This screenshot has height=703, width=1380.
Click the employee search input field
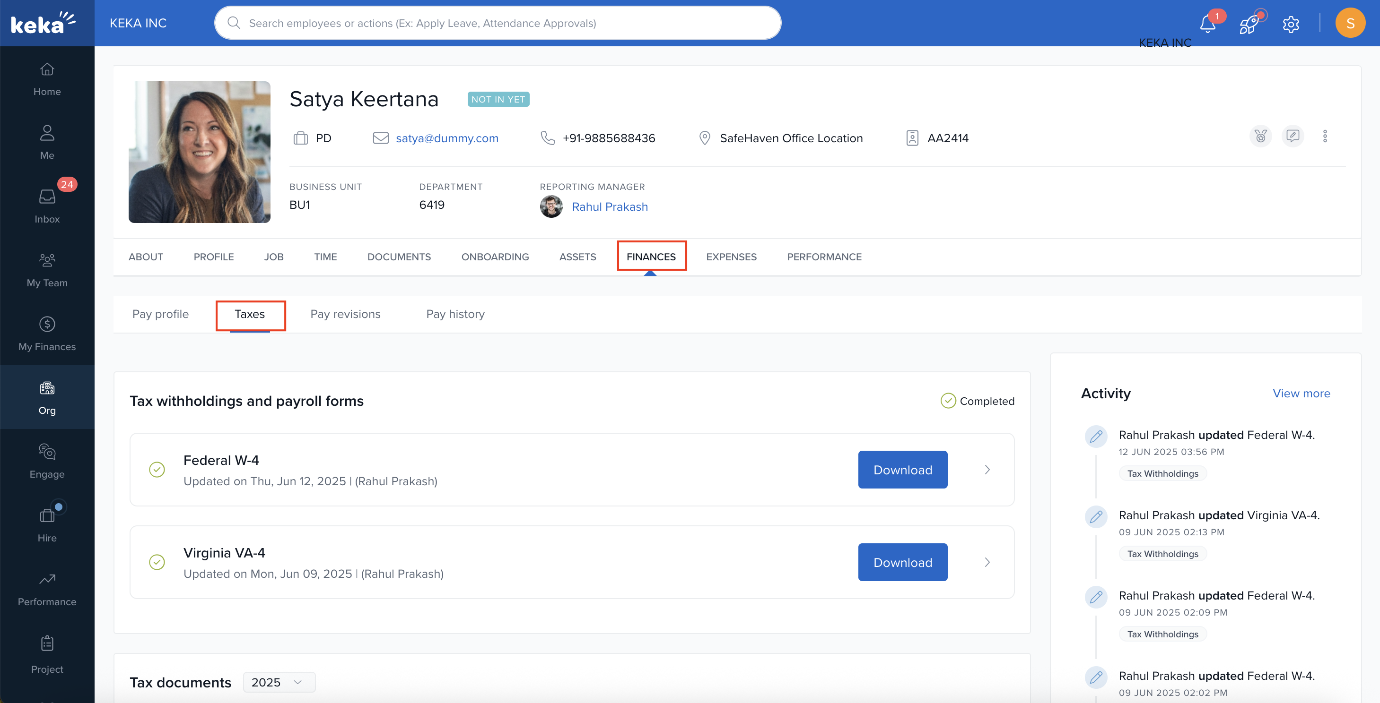[x=497, y=23]
